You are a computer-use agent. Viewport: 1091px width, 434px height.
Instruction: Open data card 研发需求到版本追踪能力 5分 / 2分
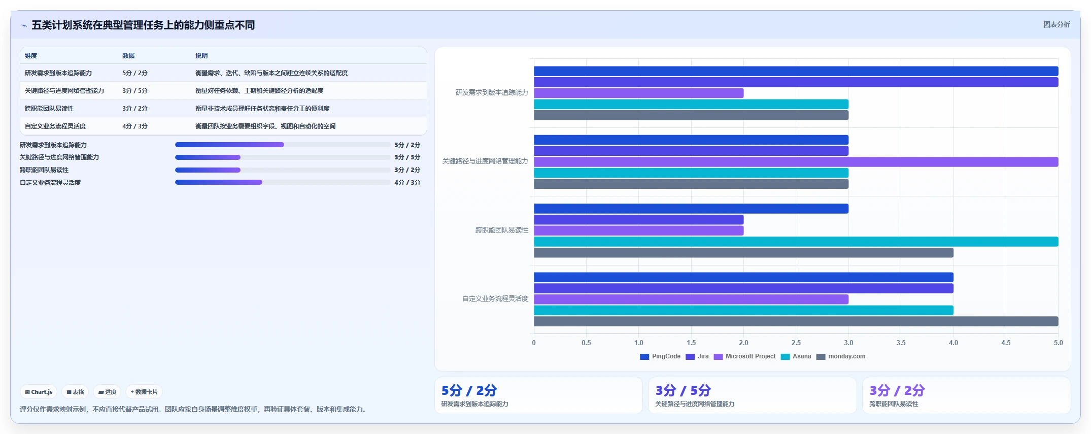pos(538,395)
